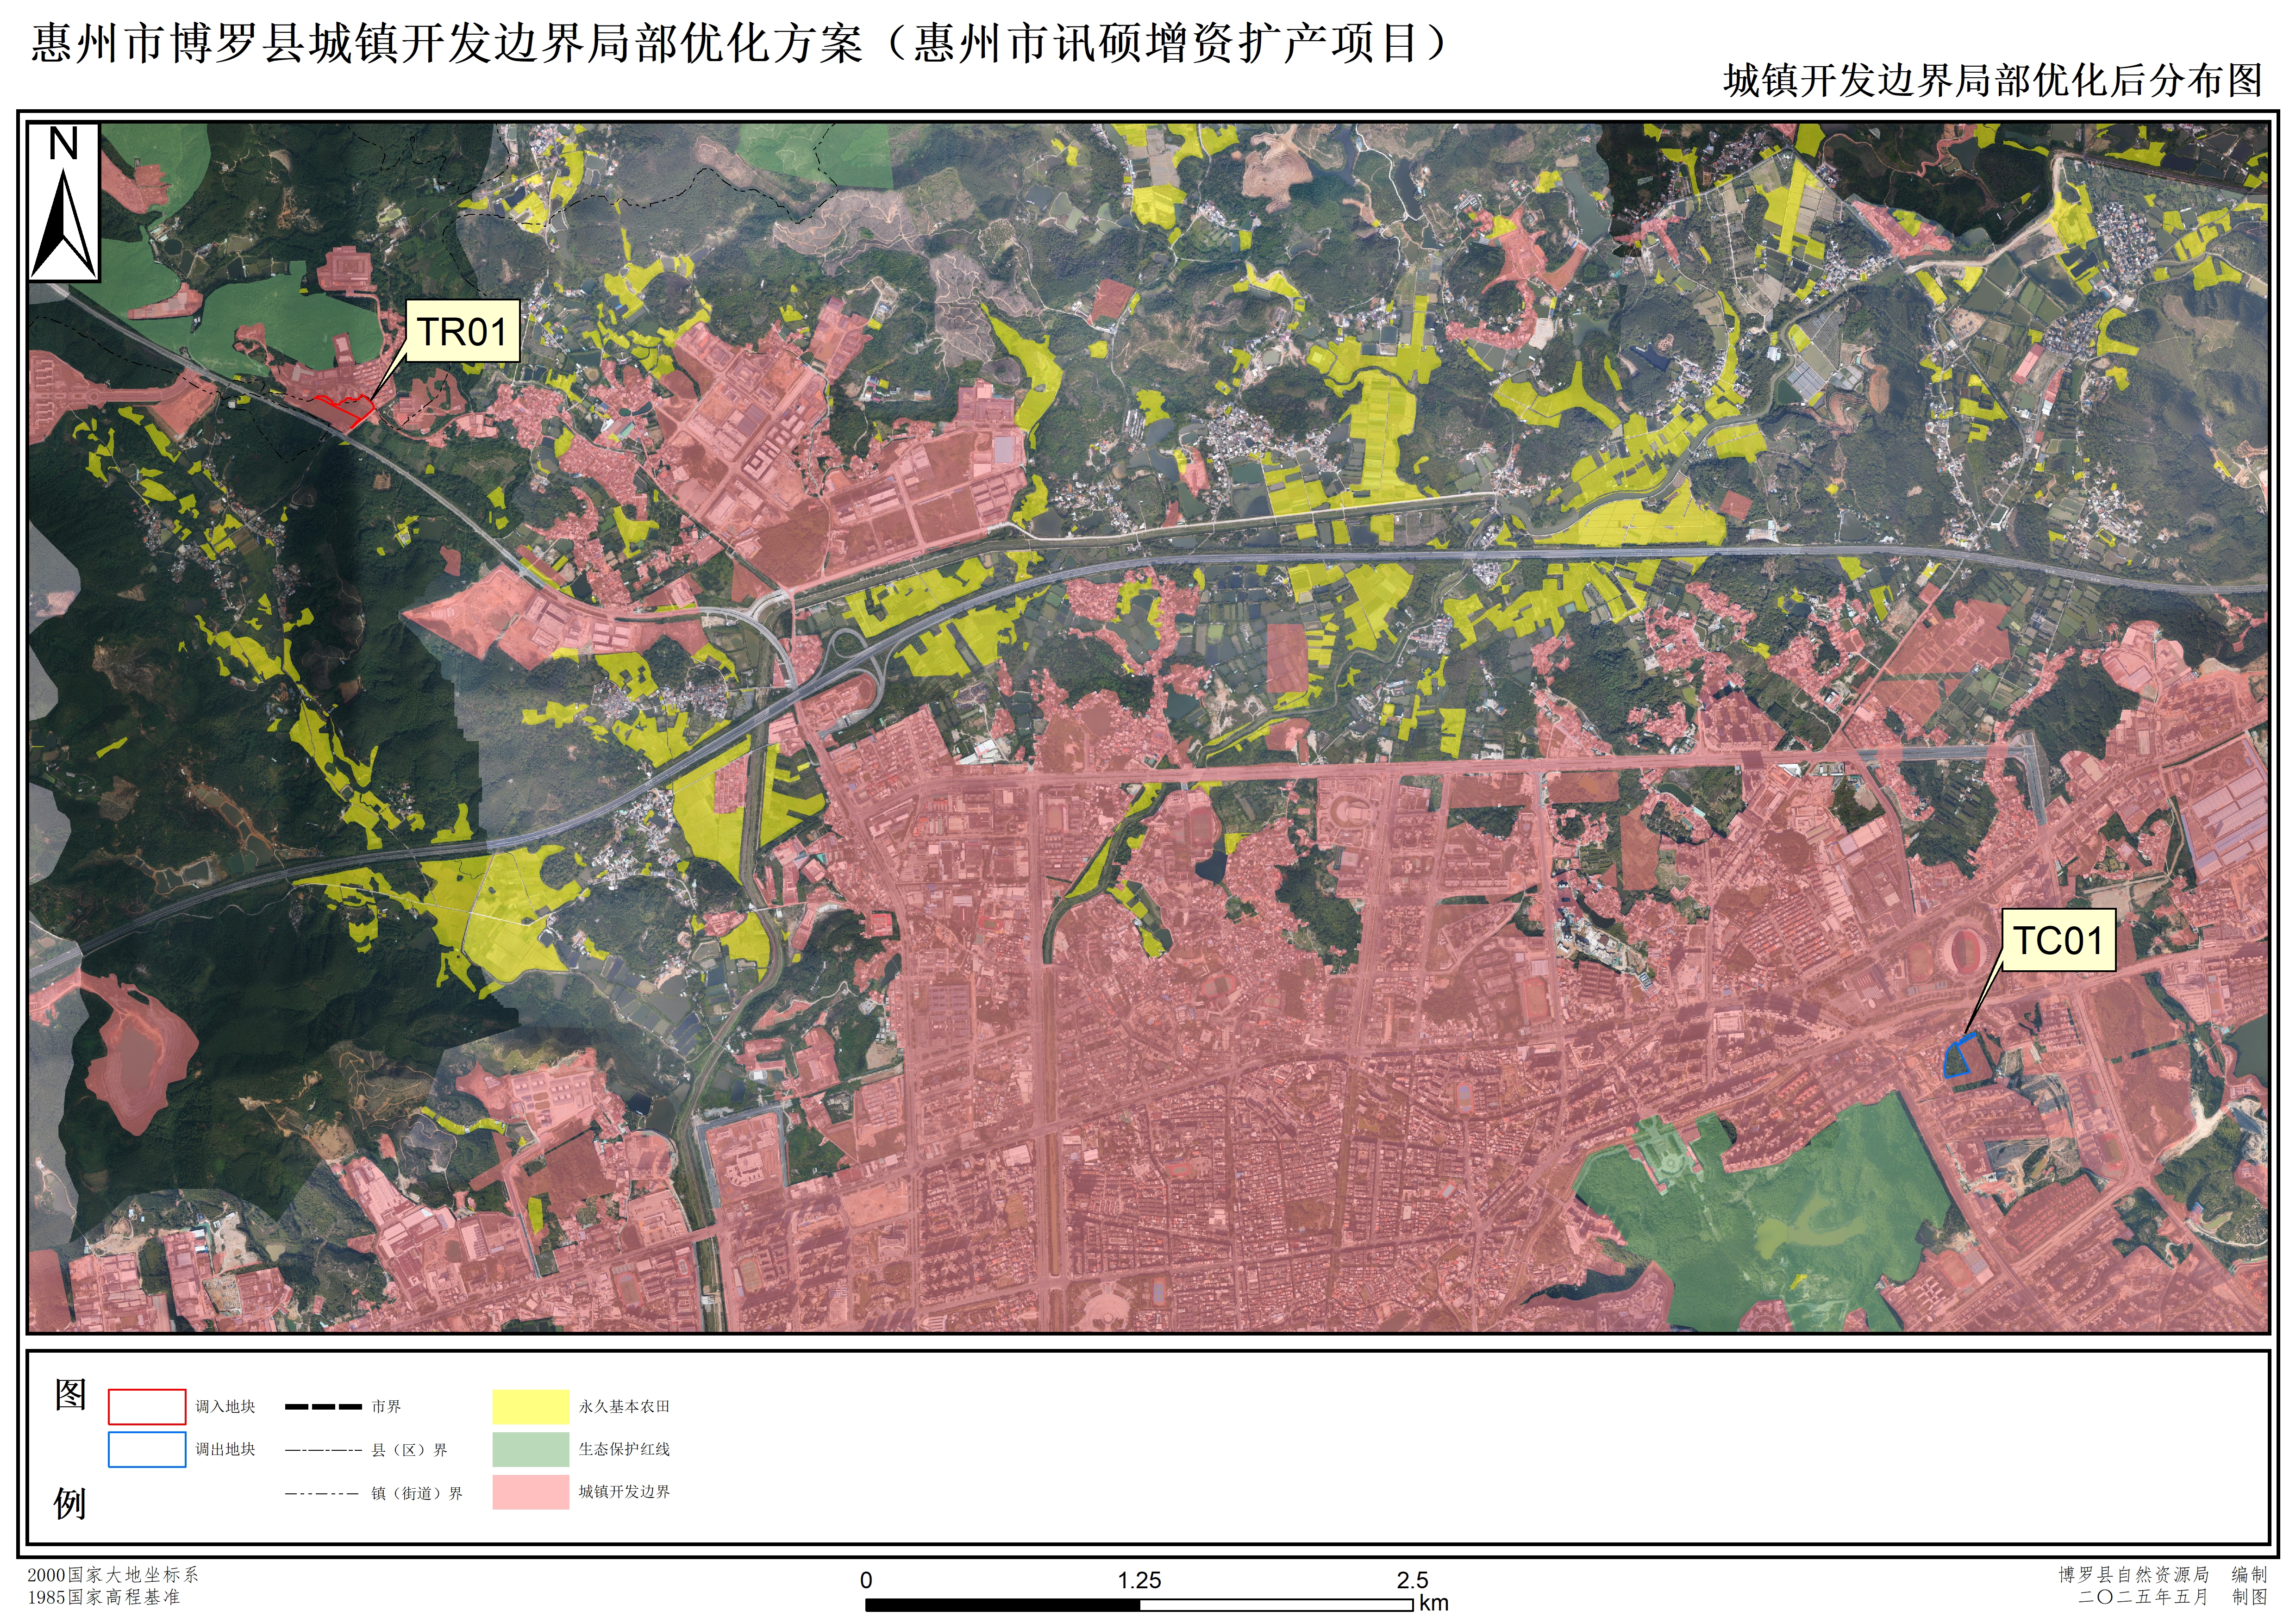The image size is (2296, 1623).
Task: Click the red 调入地块 legend symbol
Action: [146, 1406]
